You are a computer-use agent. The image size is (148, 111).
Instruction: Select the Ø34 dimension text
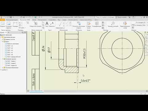click(x=43, y=48)
